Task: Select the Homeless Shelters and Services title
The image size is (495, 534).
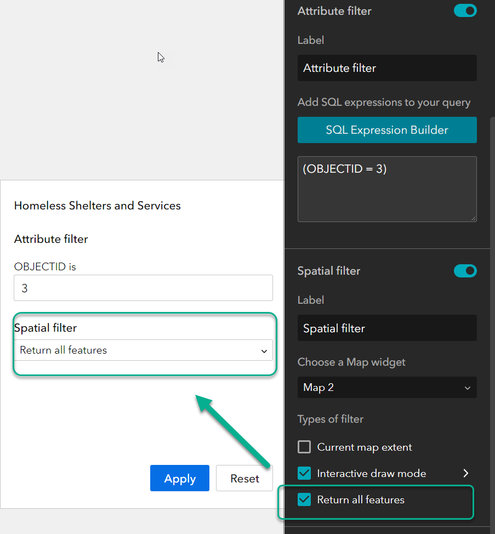Action: 98,206
